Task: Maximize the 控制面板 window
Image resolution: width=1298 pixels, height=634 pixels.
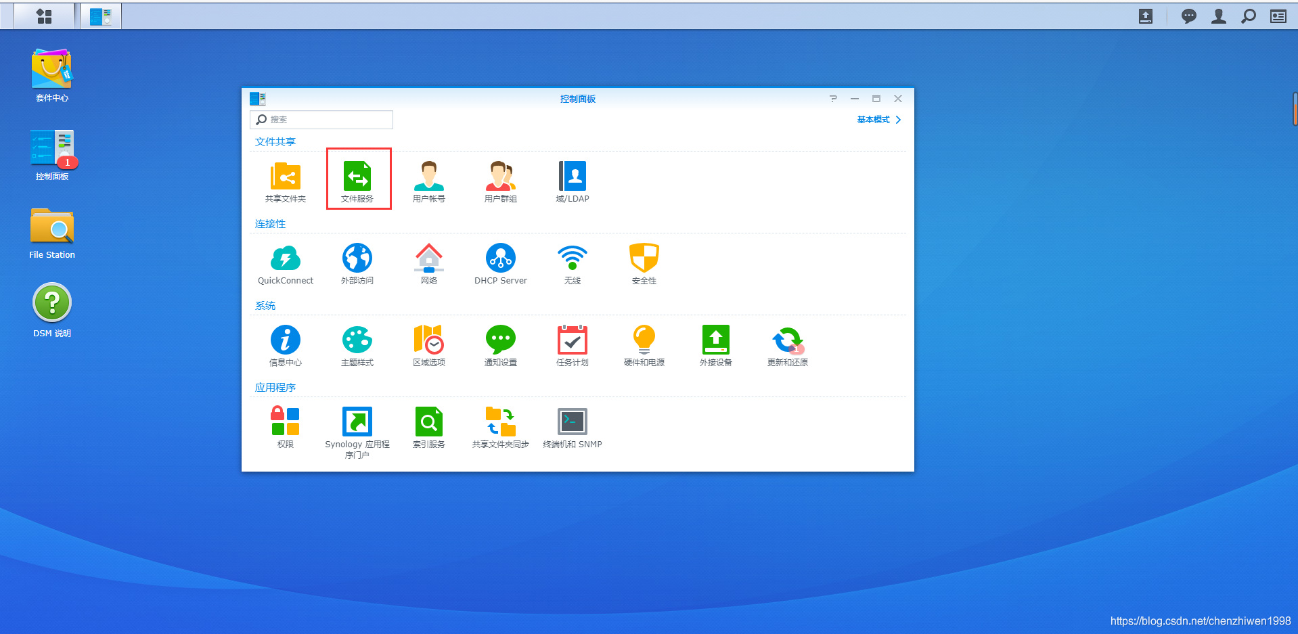Action: (876, 99)
